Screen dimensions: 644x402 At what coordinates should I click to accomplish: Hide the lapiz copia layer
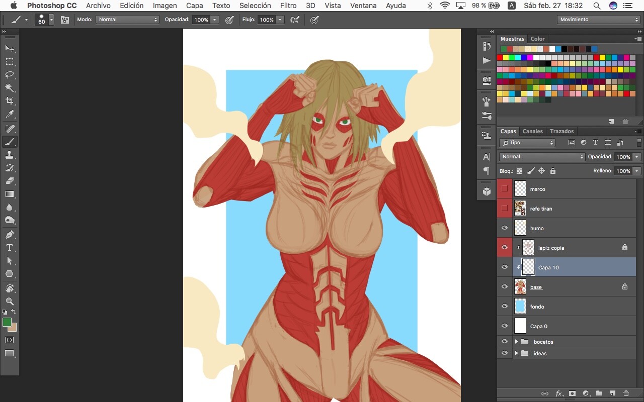pos(505,248)
